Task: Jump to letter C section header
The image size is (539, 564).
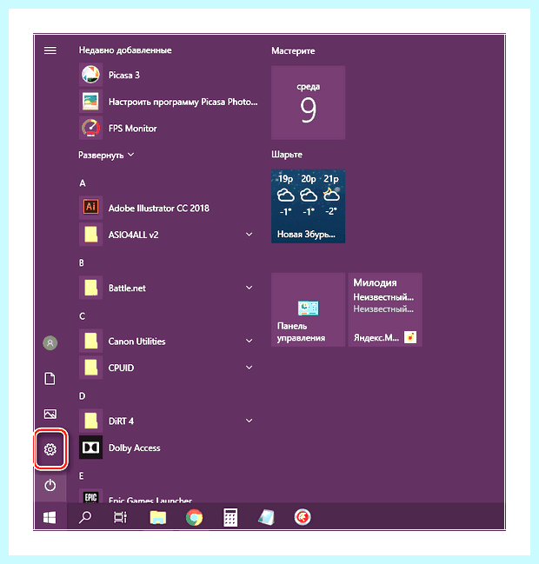Action: (82, 316)
